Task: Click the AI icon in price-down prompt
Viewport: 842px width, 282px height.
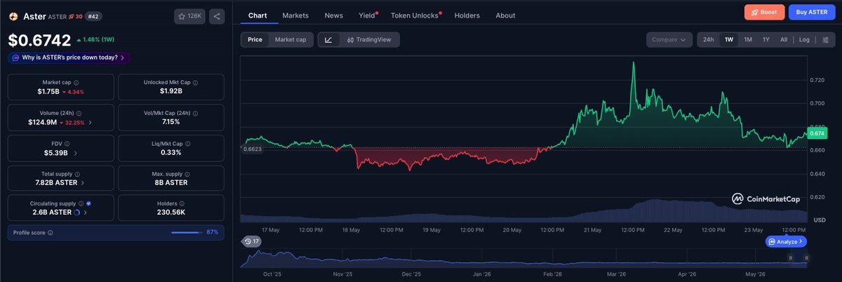Action: pyautogui.click(x=15, y=58)
